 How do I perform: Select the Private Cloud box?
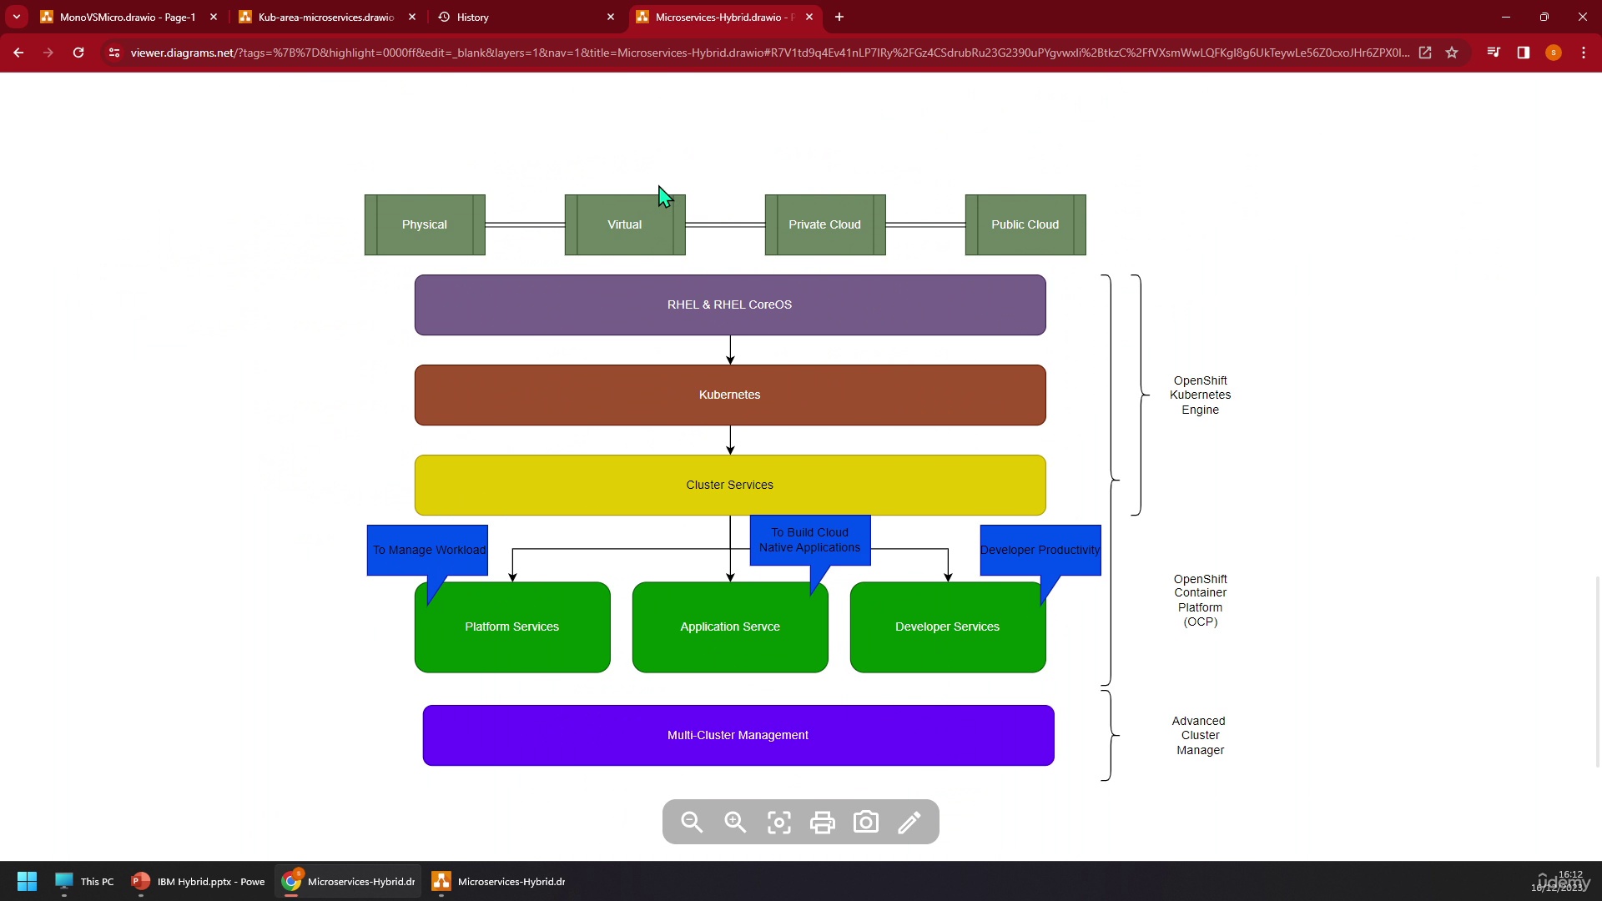(x=825, y=224)
